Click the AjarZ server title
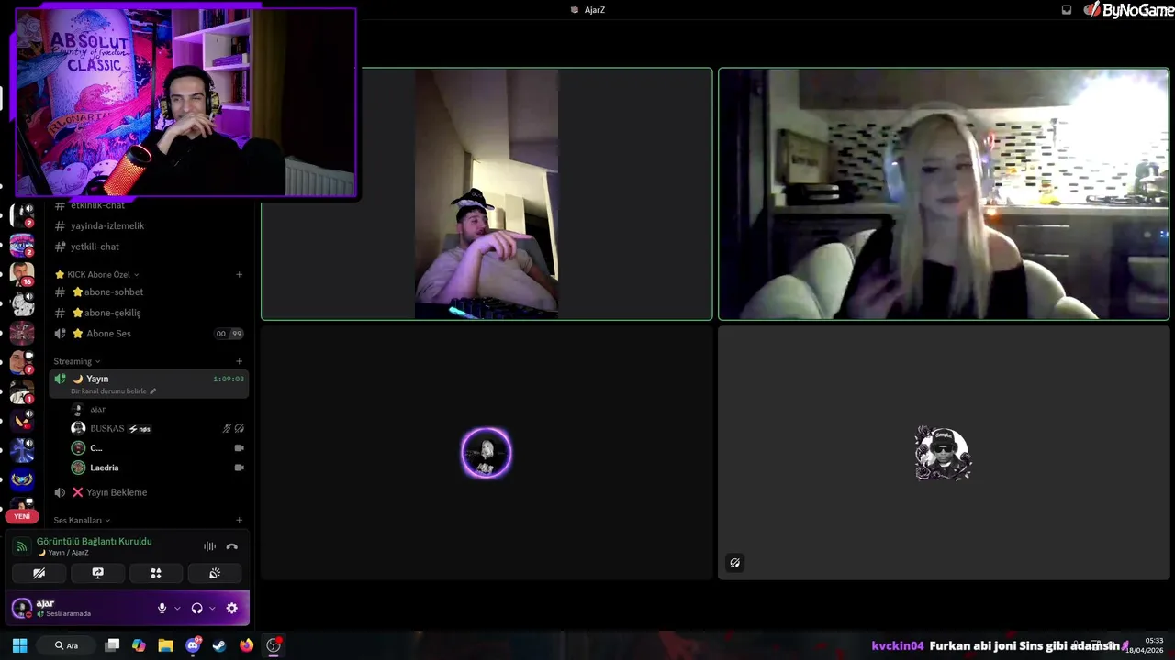Image resolution: width=1175 pixels, height=660 pixels. (x=587, y=9)
